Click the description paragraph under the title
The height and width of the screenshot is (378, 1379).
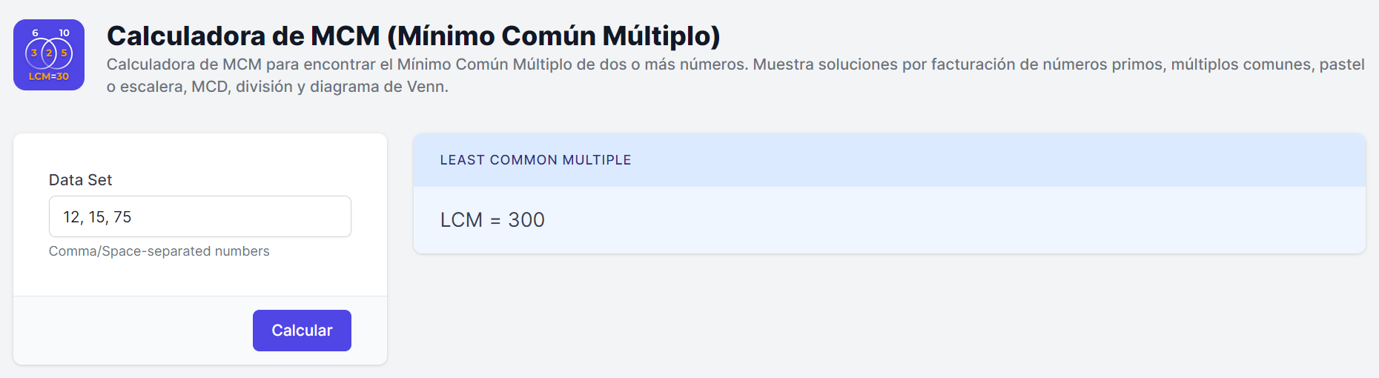[735, 75]
